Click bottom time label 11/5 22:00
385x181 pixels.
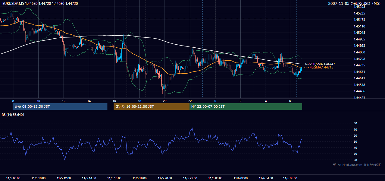(190, 178)
